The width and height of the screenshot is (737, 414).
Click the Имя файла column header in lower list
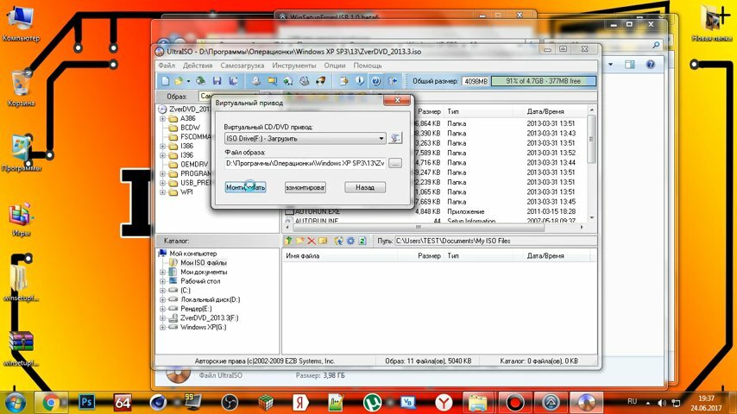click(x=340, y=256)
